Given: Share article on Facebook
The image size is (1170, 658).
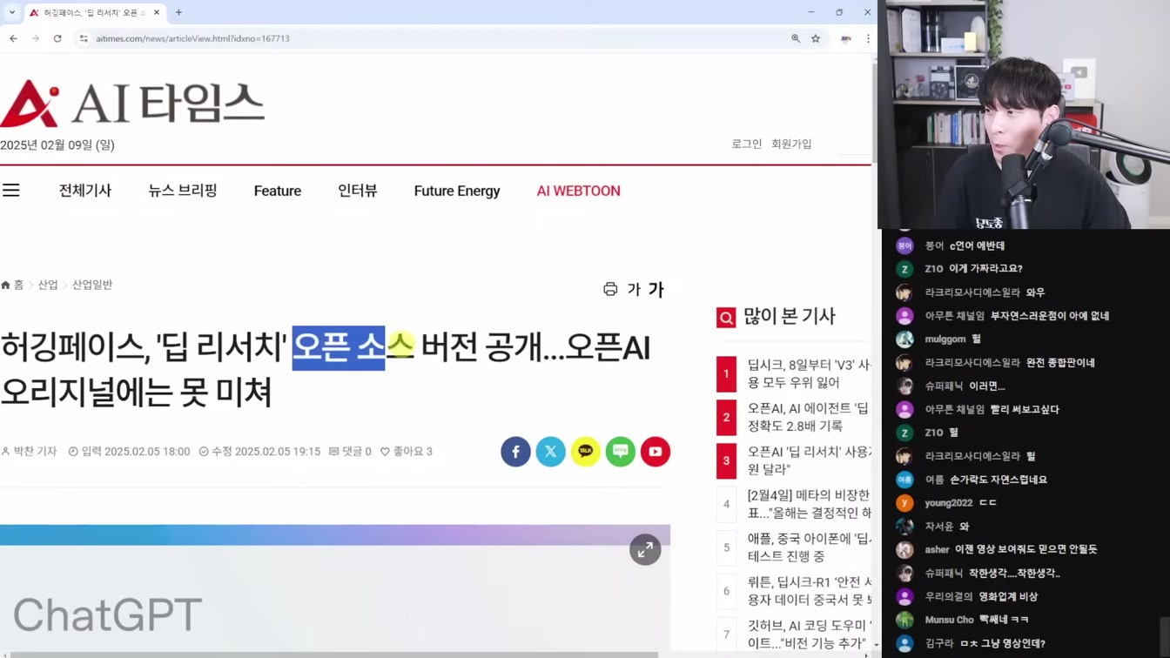Looking at the screenshot, I should point(515,452).
